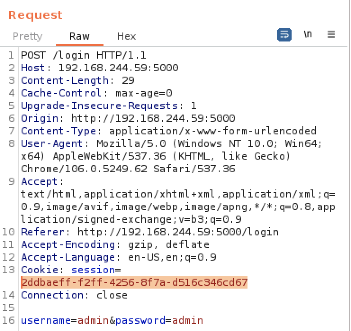Click the Chrome/106.0.5249.62 text
The width and height of the screenshot is (351, 331).
click(84, 169)
